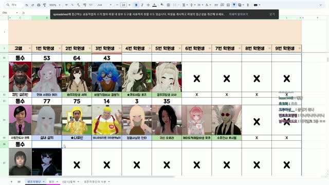Image resolution: width=329 pixels, height=185 pixels.
Task: Activate the paint format tool
Action: click(45, 5)
